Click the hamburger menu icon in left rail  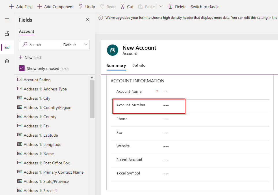pyautogui.click(x=7, y=20)
